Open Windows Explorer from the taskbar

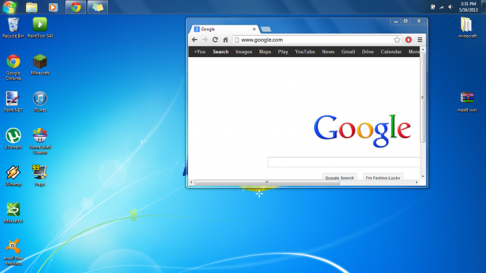32,7
